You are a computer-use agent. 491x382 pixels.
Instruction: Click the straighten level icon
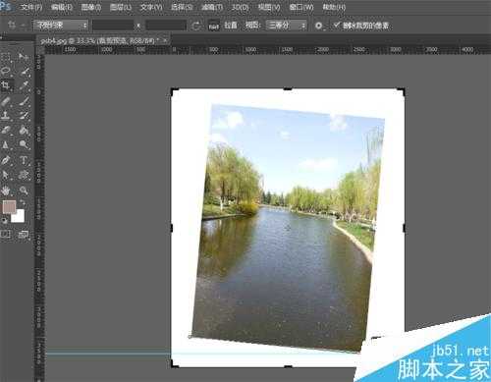tap(214, 26)
